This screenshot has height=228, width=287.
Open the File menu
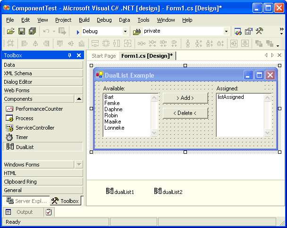point(10,20)
